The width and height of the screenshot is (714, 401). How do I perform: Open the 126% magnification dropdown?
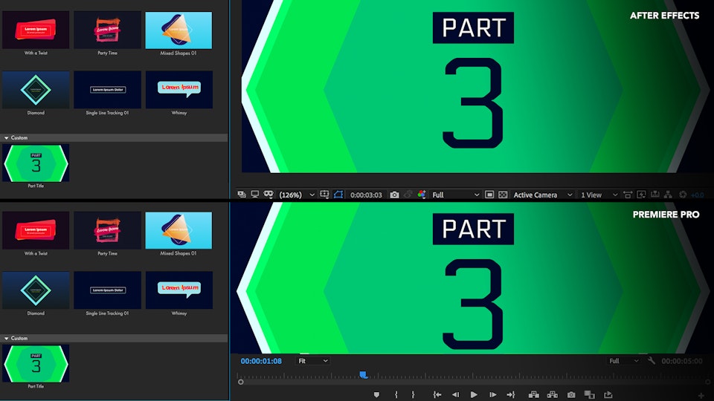click(x=297, y=195)
